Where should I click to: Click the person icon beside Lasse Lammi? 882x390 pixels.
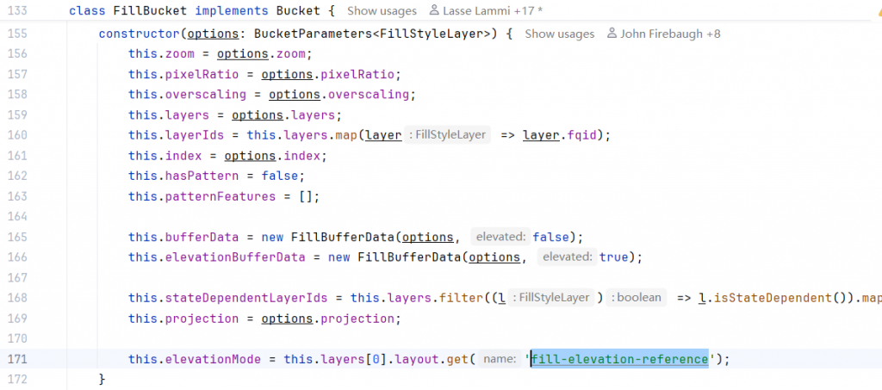pos(434,10)
